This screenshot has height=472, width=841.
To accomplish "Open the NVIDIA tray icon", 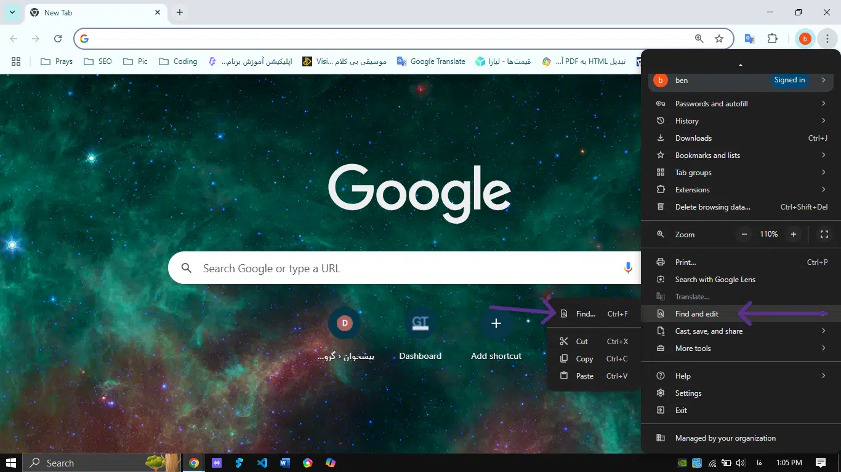I will coord(682,463).
